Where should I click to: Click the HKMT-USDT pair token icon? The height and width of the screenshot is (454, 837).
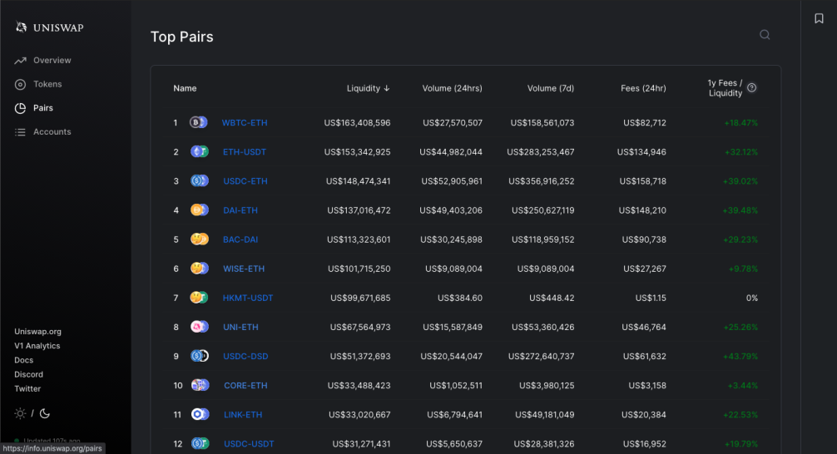tap(199, 298)
